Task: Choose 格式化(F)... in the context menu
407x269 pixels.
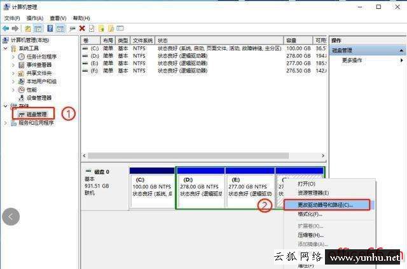Action: tap(310, 214)
